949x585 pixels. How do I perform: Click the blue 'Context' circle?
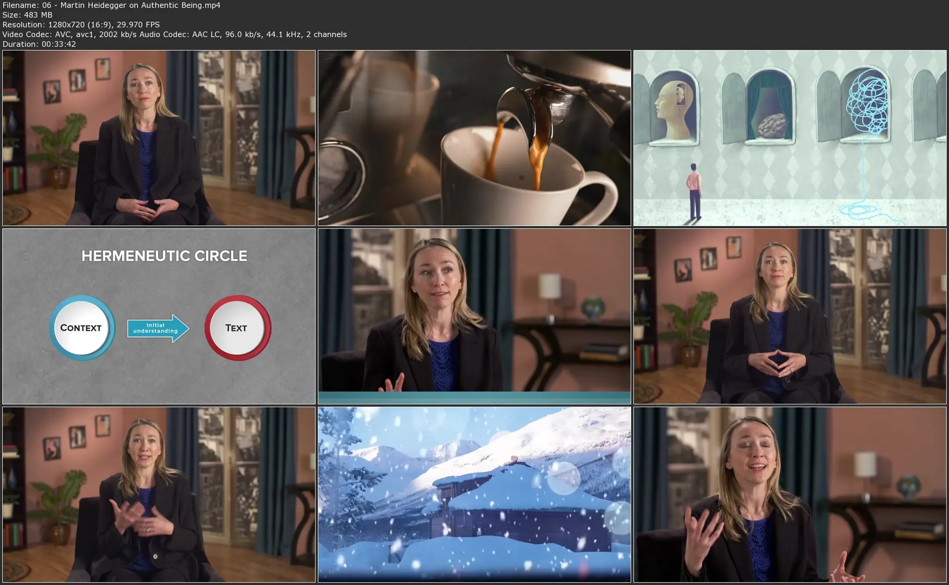tap(82, 327)
